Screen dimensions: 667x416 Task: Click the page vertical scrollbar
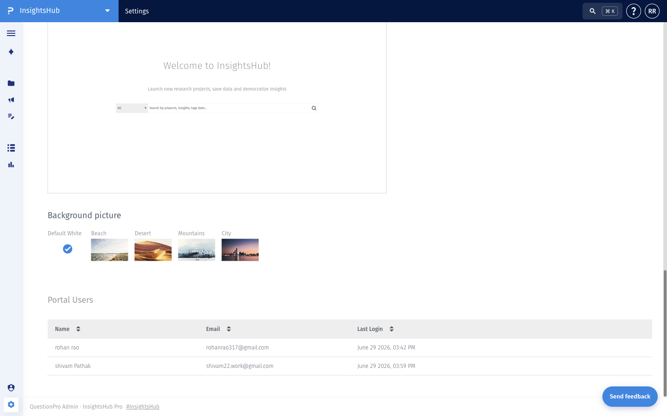(665, 333)
